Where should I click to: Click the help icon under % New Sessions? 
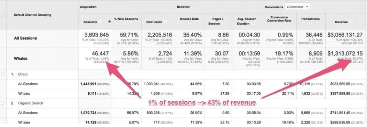(x=126, y=24)
